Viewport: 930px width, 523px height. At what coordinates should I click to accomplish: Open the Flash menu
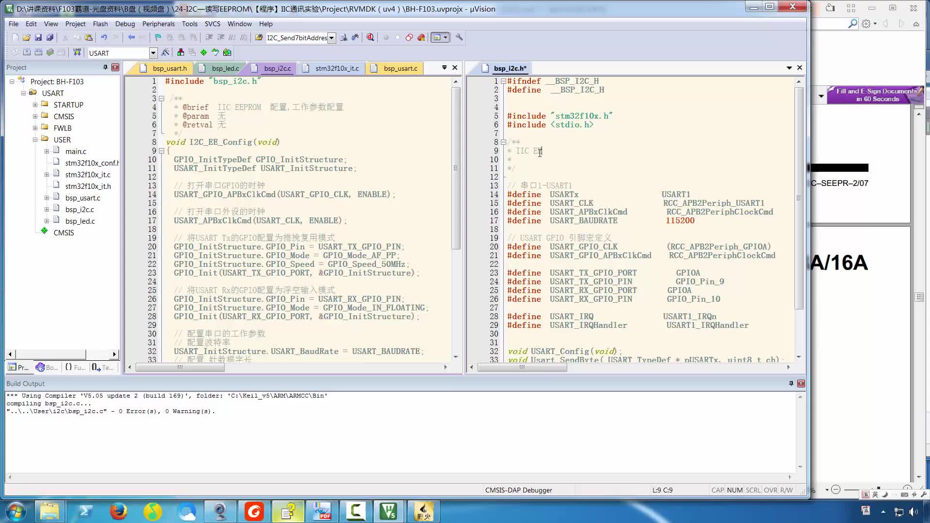[100, 24]
